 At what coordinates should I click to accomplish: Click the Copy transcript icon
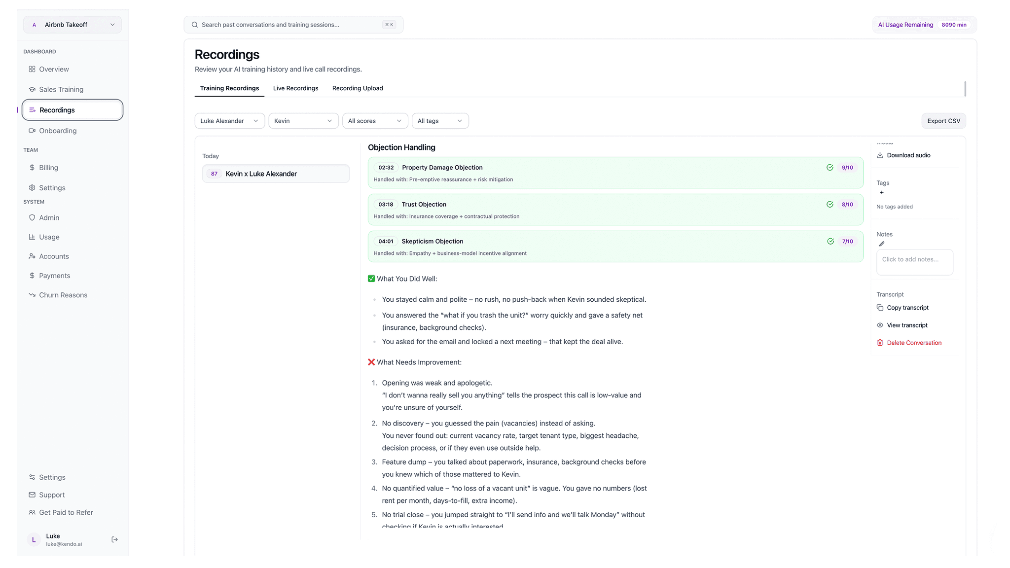pyautogui.click(x=880, y=308)
